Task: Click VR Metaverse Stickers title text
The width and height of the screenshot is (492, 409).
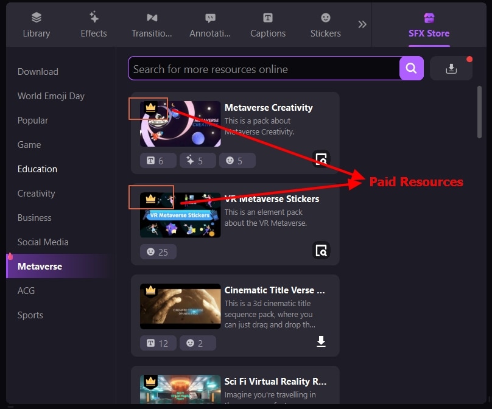Action: point(272,199)
